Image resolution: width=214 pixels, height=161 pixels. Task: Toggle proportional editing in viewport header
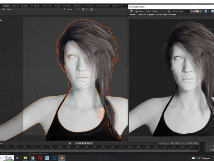91,9
